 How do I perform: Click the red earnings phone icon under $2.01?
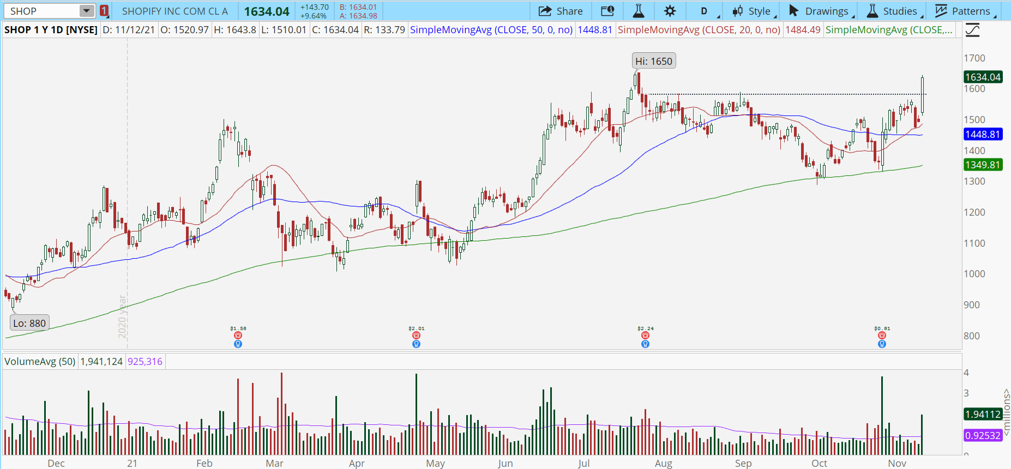click(x=416, y=336)
